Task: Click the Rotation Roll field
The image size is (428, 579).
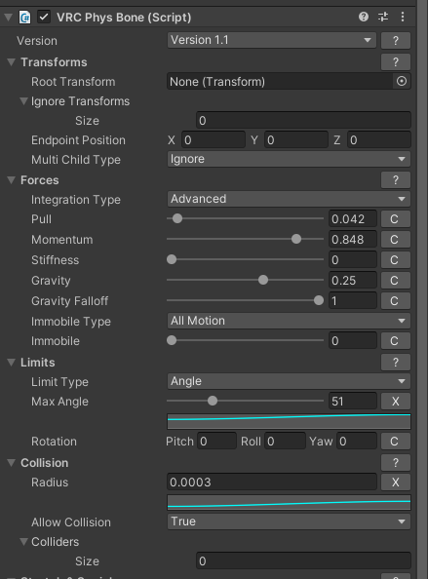Action: [x=285, y=442]
